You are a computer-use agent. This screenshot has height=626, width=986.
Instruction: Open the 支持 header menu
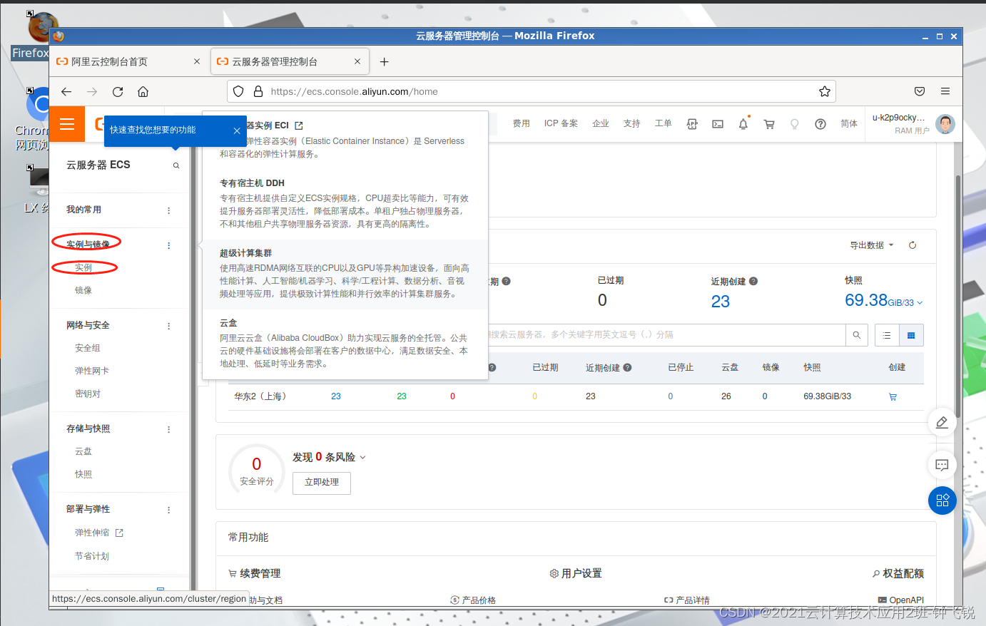tap(632, 124)
